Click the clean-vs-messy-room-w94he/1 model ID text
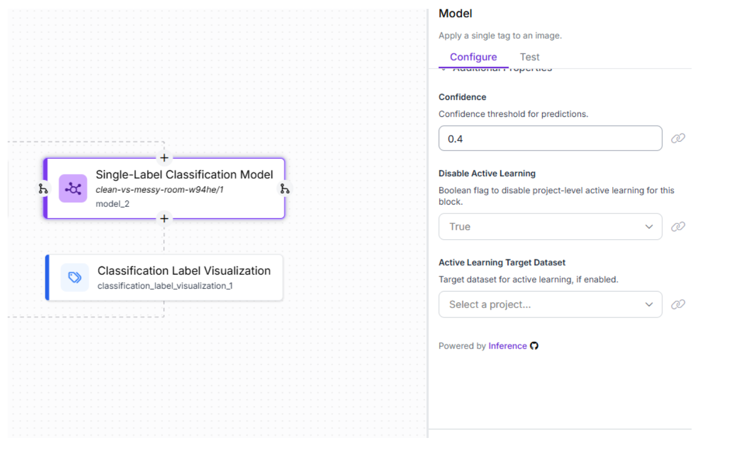Screen dimensions: 744x455 click(160, 189)
